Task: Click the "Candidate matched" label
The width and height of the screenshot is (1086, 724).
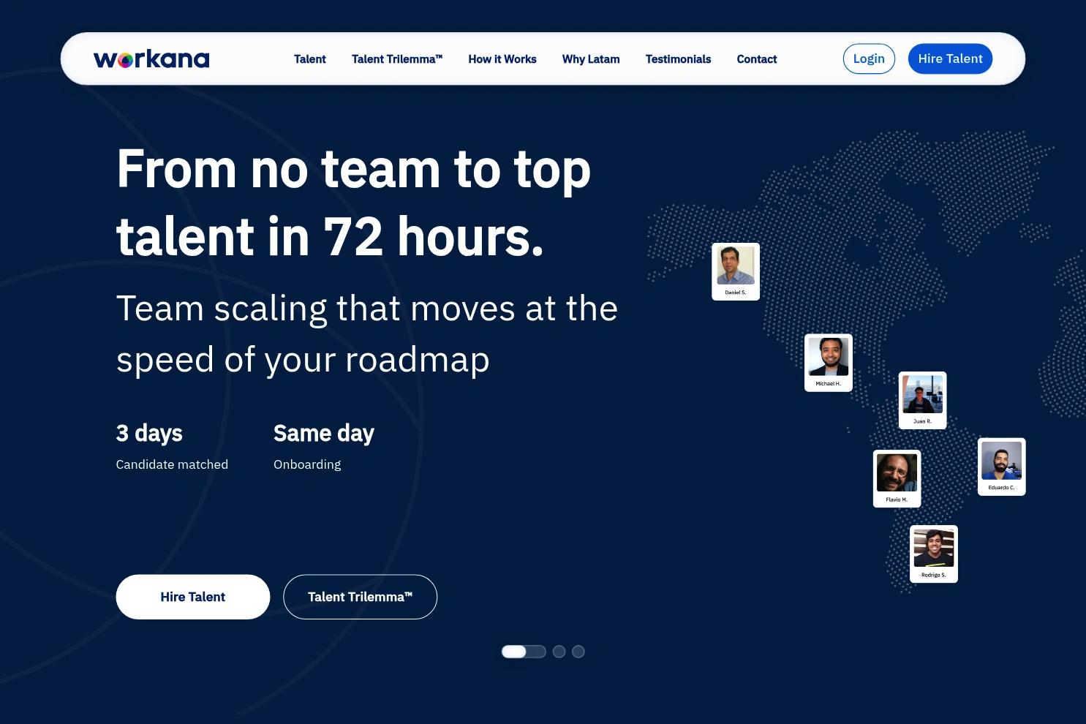Action: pyautogui.click(x=172, y=464)
